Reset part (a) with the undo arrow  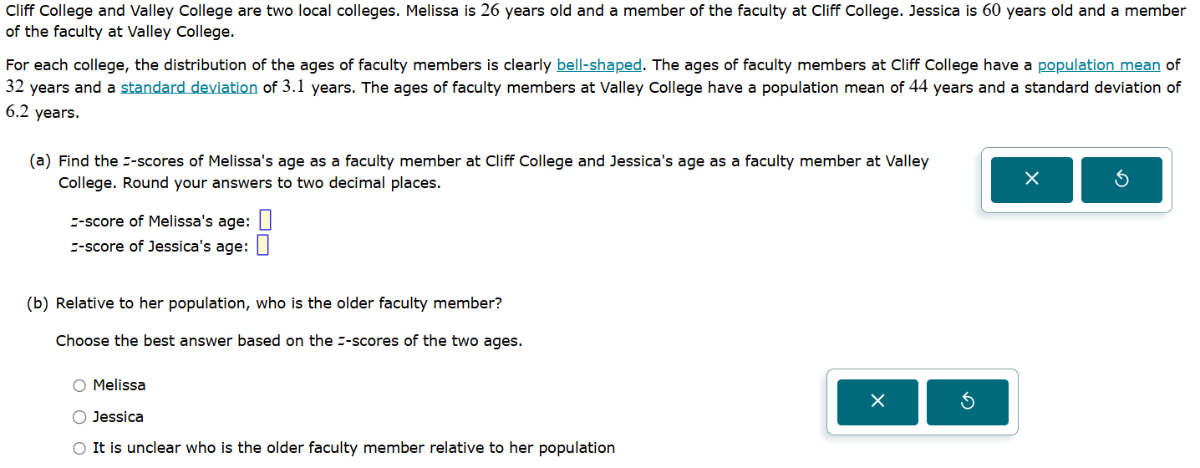pos(1121,180)
